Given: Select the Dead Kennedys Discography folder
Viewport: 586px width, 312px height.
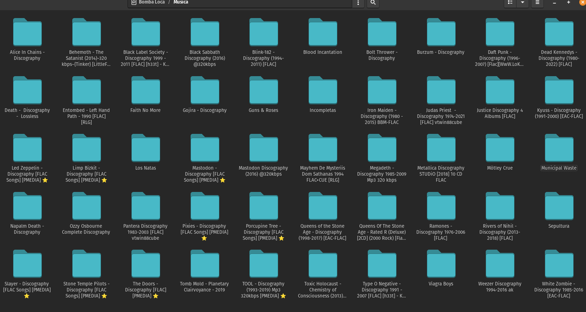Looking at the screenshot, I should click(x=559, y=32).
